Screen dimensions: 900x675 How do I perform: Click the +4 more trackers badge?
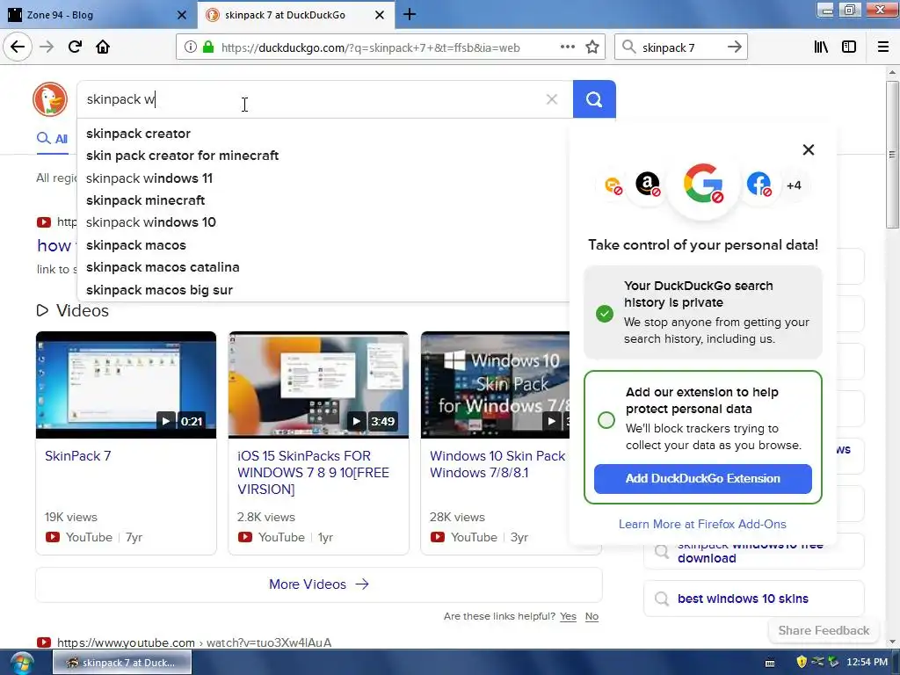(x=794, y=185)
